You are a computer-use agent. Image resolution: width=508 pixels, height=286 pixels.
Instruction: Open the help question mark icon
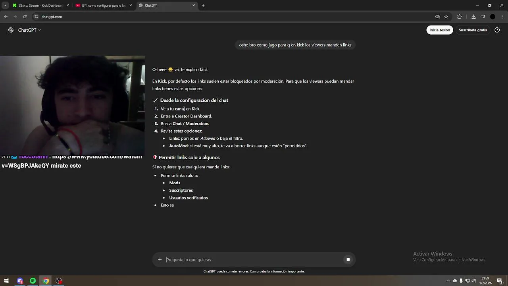(497, 30)
